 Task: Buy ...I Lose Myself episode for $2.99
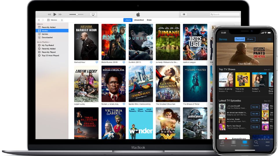[x=255, y=107]
